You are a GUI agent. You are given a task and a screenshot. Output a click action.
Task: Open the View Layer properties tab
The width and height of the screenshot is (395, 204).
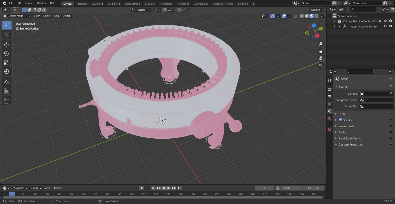(x=330, y=104)
